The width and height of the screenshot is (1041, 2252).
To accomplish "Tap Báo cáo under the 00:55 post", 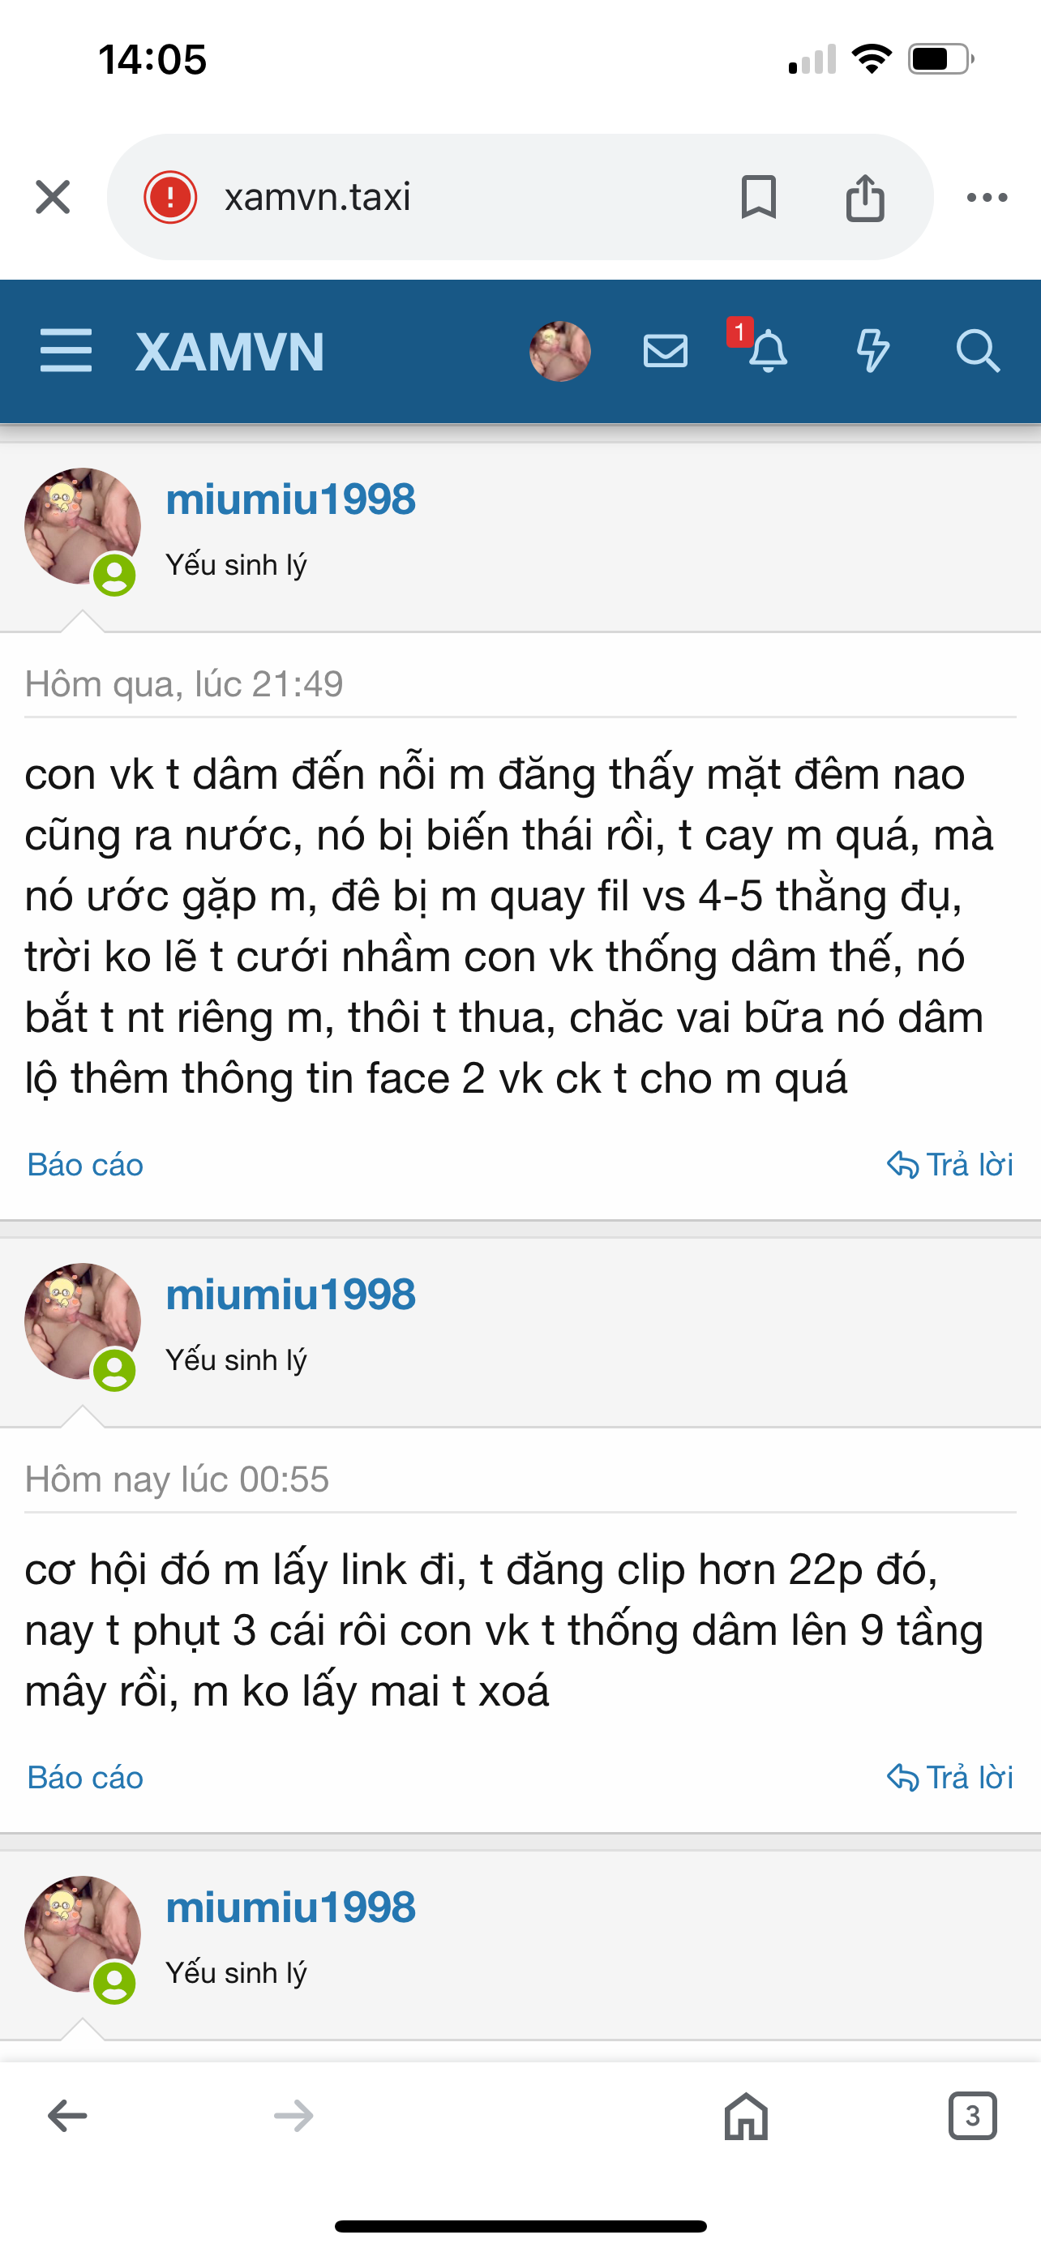I will 85,1777.
